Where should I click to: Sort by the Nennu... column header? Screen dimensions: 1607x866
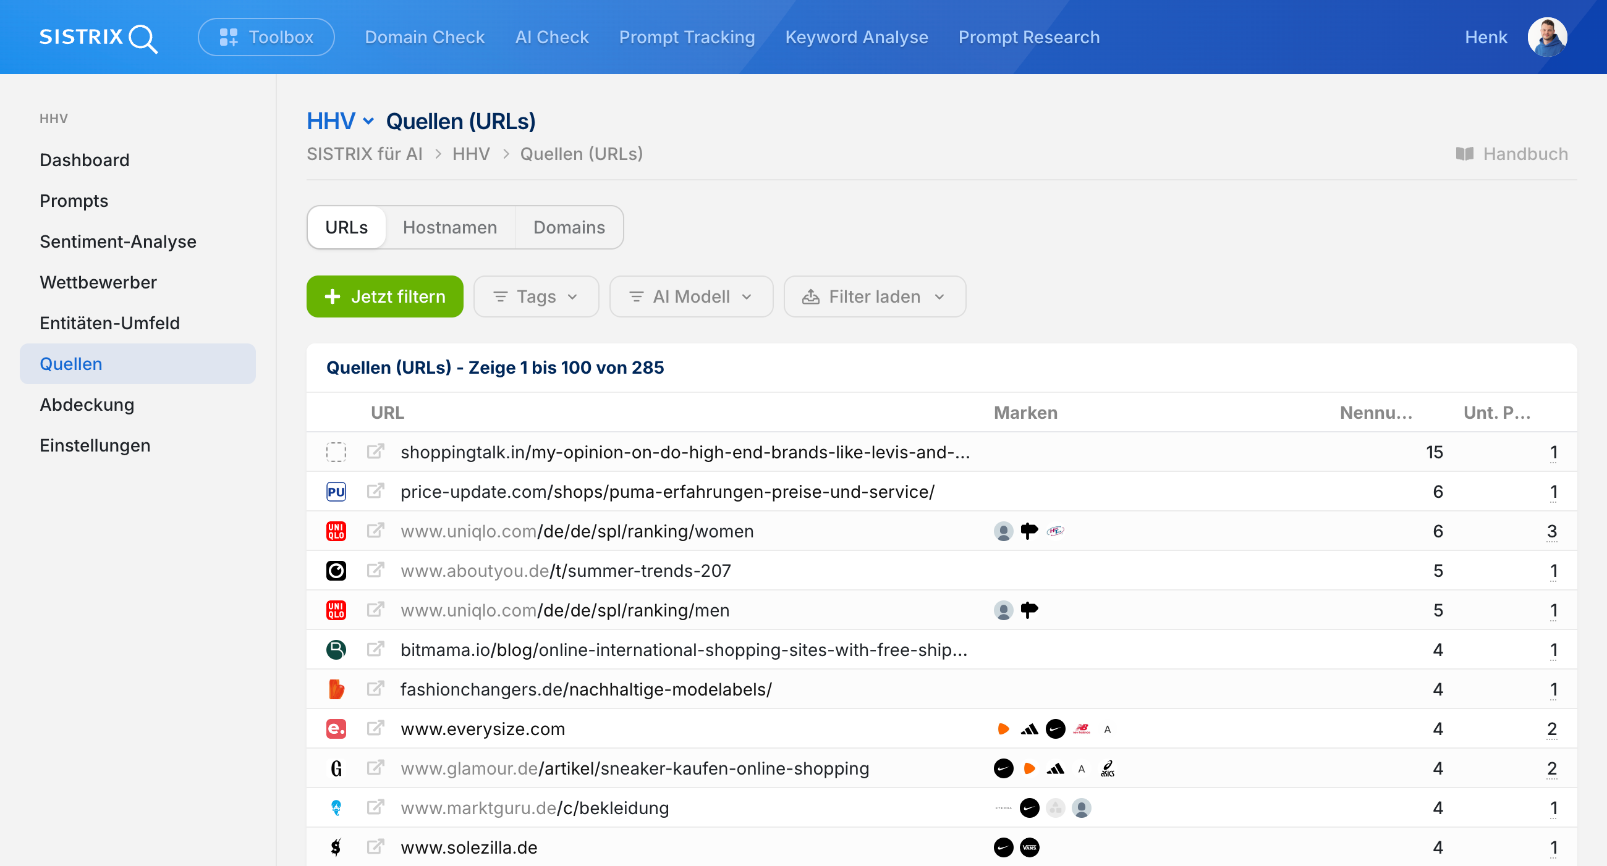1376,413
